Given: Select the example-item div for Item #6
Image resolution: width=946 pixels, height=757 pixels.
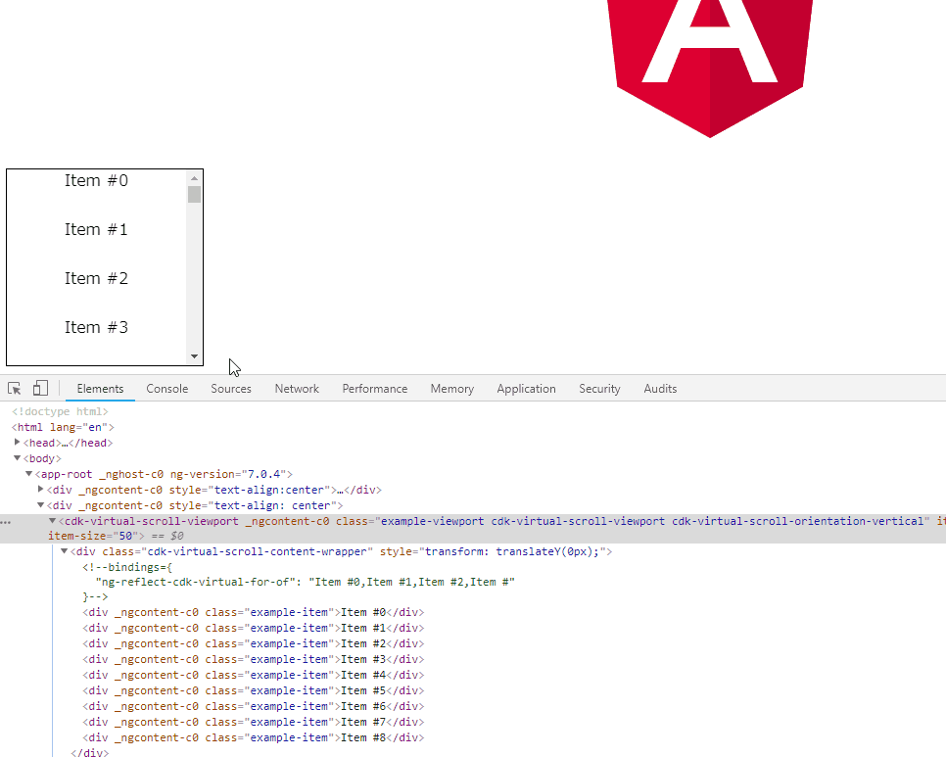Looking at the screenshot, I should 254,706.
